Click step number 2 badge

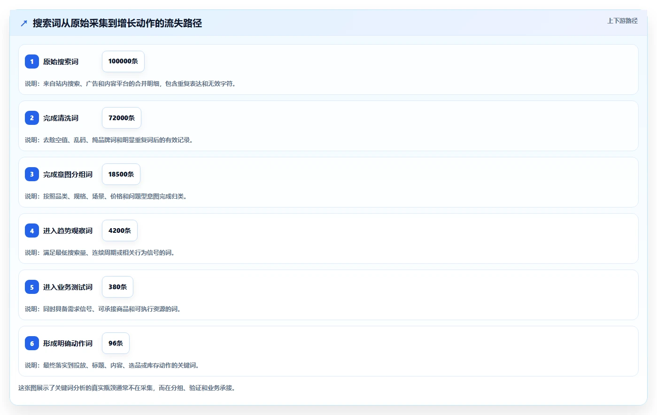[x=32, y=118]
